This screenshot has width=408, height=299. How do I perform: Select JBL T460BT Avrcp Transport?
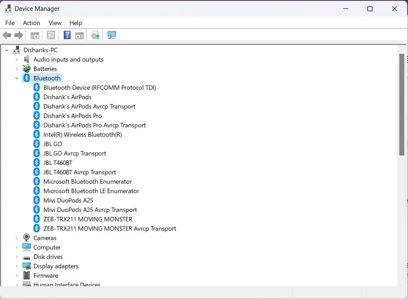pyautogui.click(x=79, y=172)
